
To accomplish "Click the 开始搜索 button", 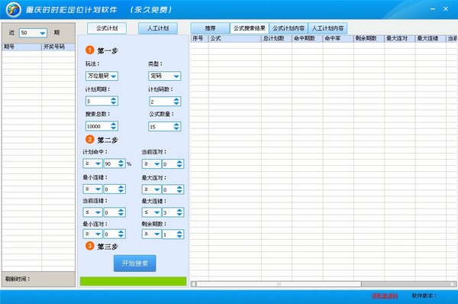I will [134, 264].
